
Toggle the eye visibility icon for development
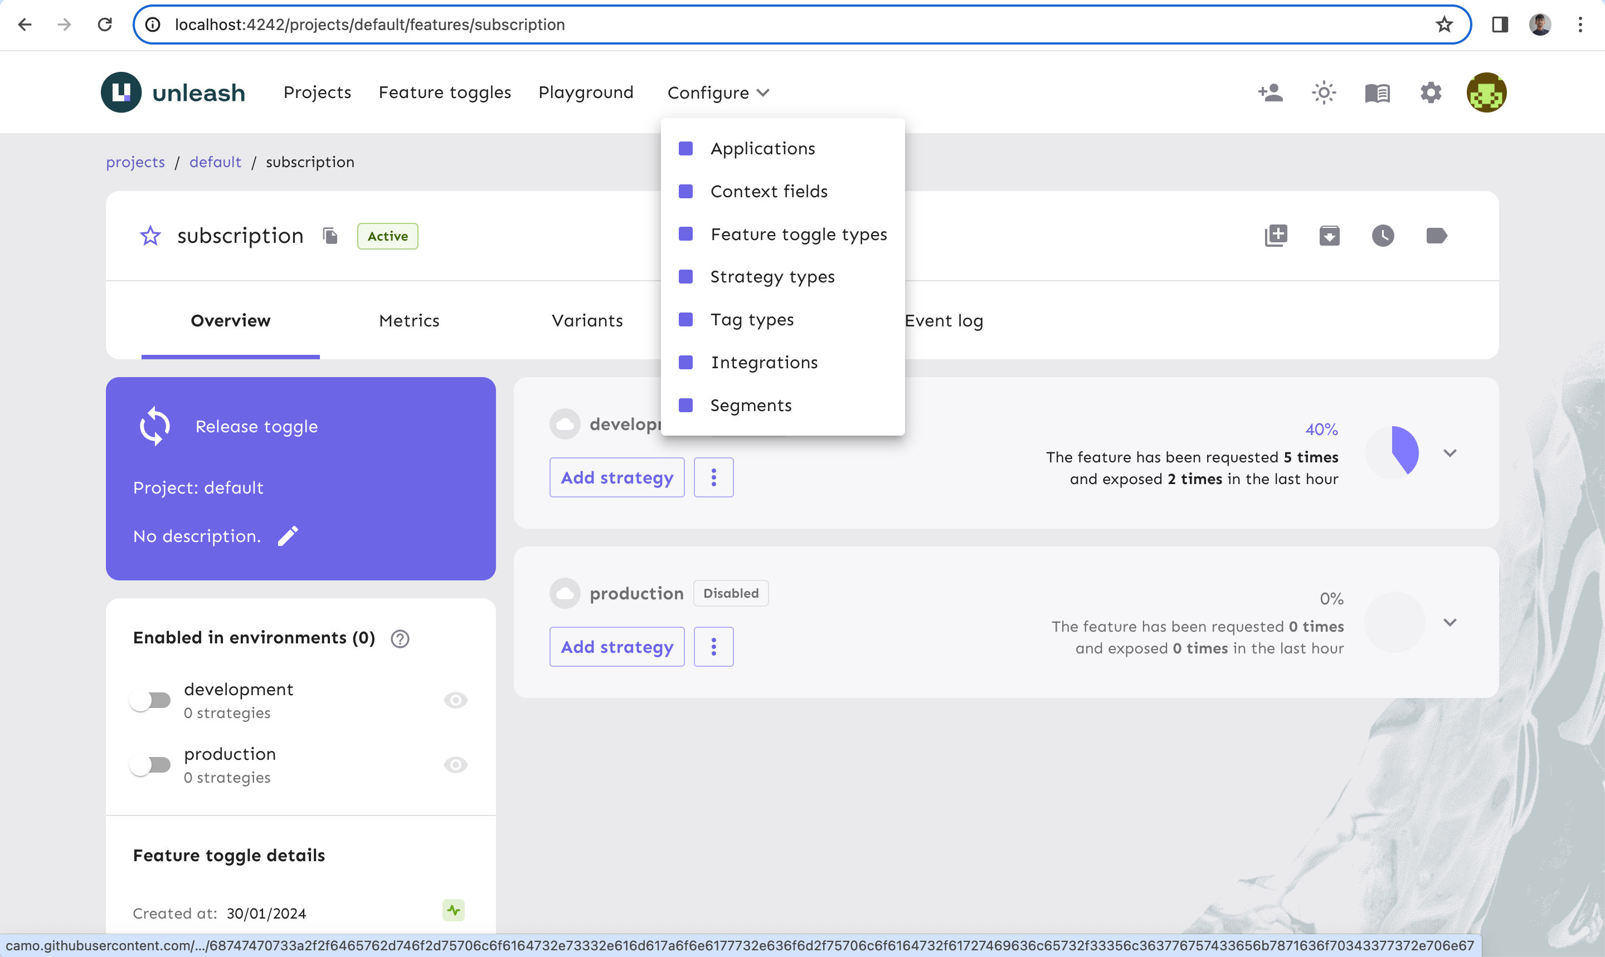pyautogui.click(x=454, y=700)
